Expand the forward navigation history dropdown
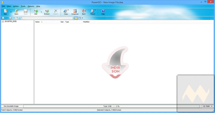The width and height of the screenshot is (215, 113). click(x=14, y=18)
